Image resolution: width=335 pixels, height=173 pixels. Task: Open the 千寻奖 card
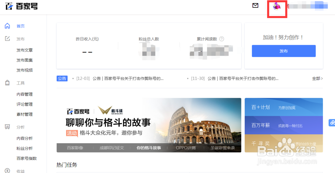coord(284,143)
